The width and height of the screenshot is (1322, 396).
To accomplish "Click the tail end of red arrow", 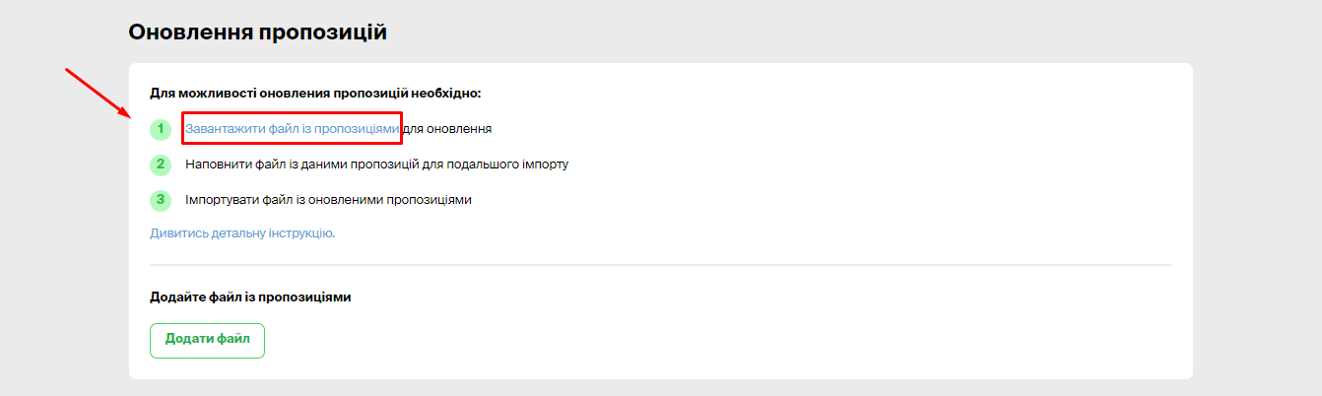I will [67, 70].
